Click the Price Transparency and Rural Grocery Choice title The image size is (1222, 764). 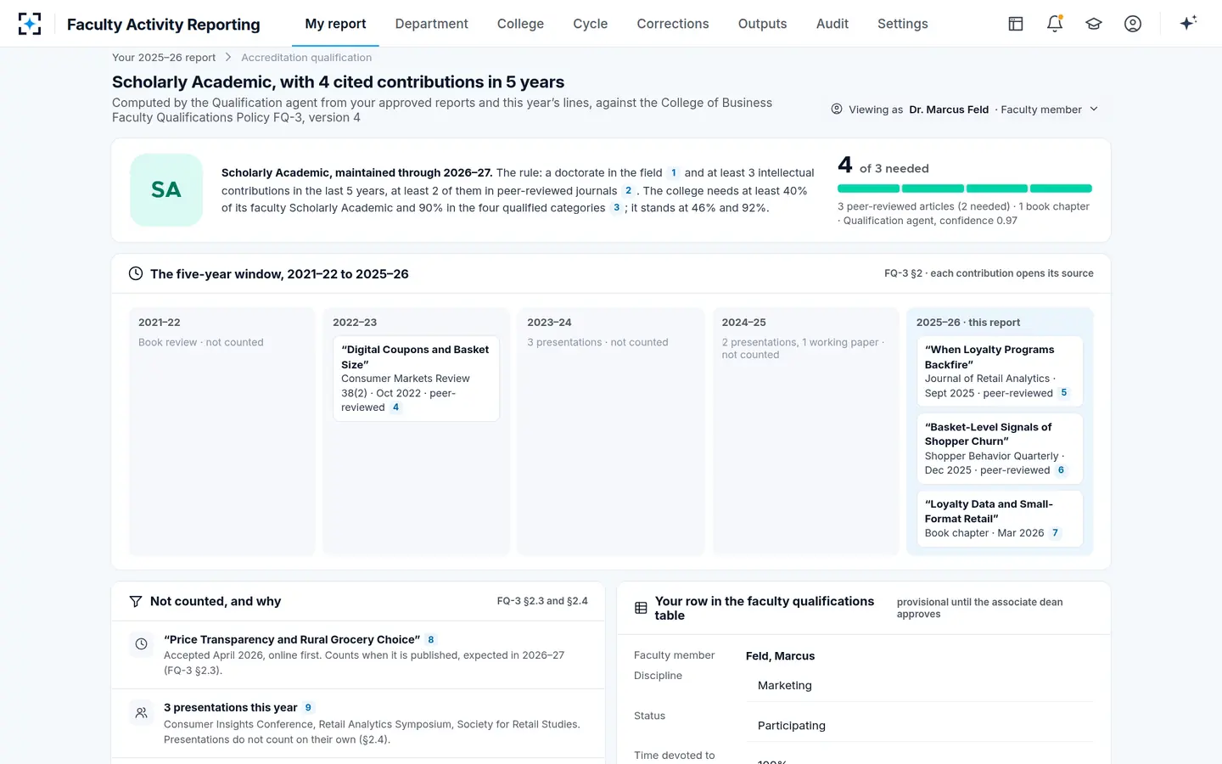(x=292, y=640)
